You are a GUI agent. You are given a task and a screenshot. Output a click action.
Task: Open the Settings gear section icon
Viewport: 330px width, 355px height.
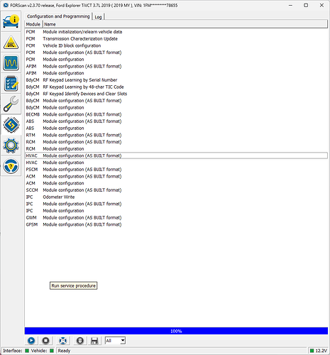click(x=11, y=145)
